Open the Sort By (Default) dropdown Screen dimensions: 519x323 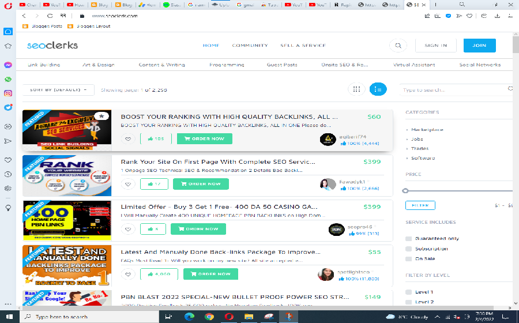point(58,89)
